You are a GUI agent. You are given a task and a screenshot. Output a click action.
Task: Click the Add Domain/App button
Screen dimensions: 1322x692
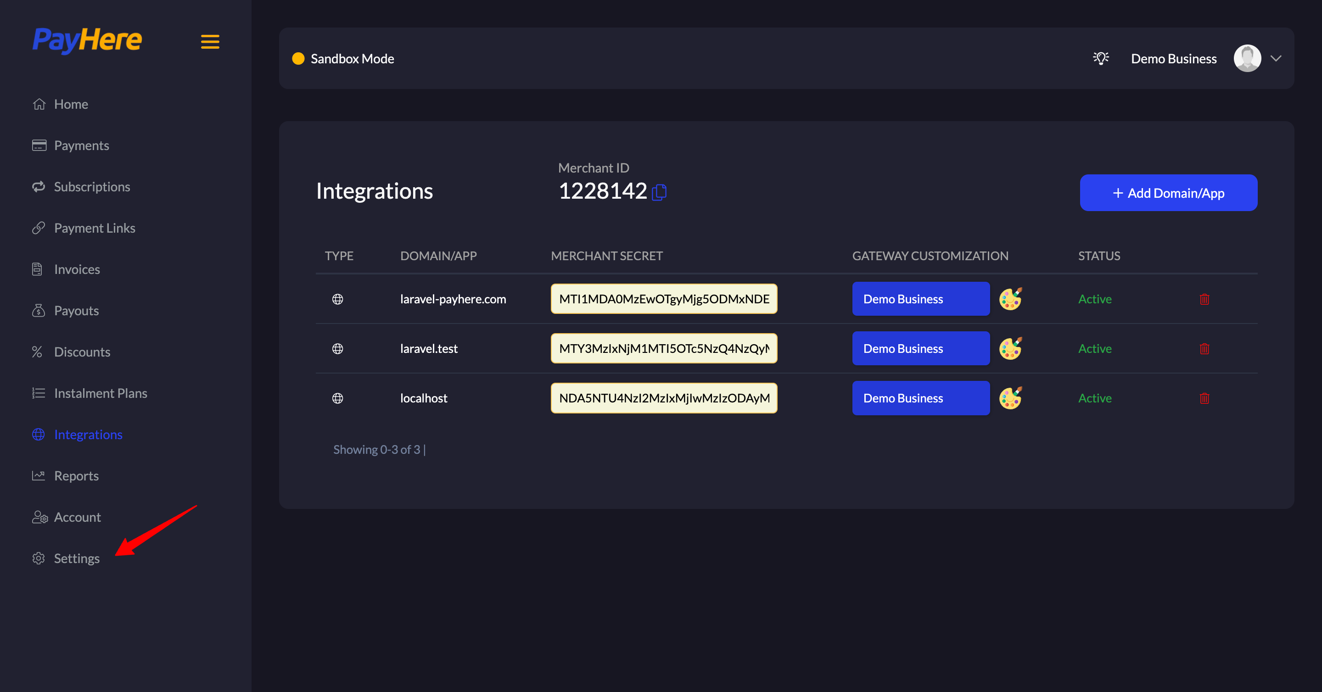(x=1168, y=193)
